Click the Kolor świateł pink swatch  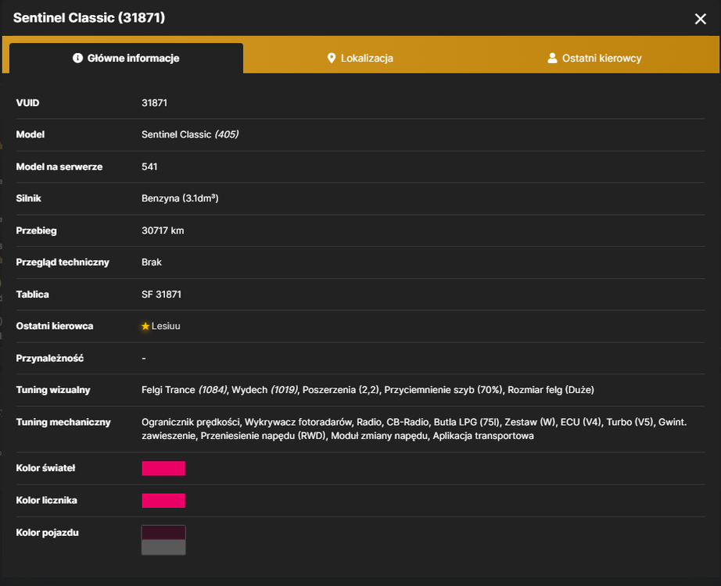click(x=163, y=468)
